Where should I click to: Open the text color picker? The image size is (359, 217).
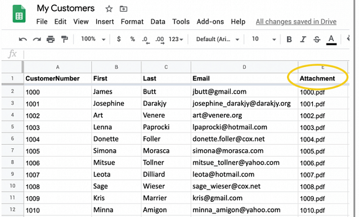pos(331,40)
